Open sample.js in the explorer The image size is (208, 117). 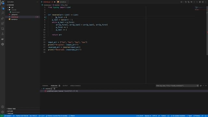(x=22, y=19)
